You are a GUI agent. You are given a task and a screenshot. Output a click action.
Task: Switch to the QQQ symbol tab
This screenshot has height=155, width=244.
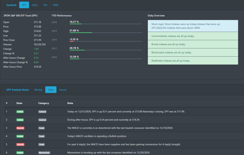(35, 5)
